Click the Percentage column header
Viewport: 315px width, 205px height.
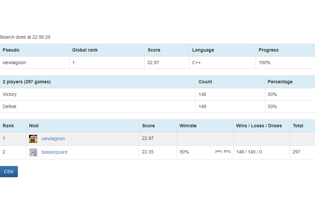(x=280, y=82)
